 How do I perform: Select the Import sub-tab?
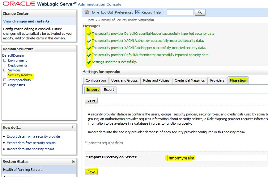pyautogui.click(x=93, y=90)
